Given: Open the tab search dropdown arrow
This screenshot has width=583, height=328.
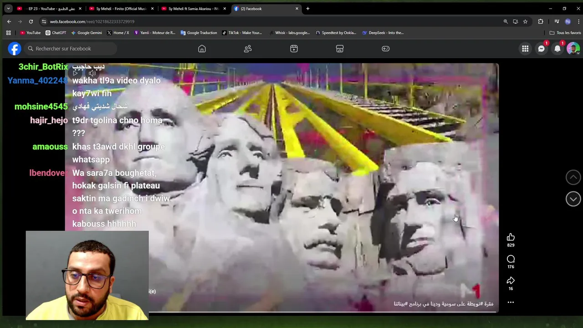Looking at the screenshot, I should click(x=8, y=9).
